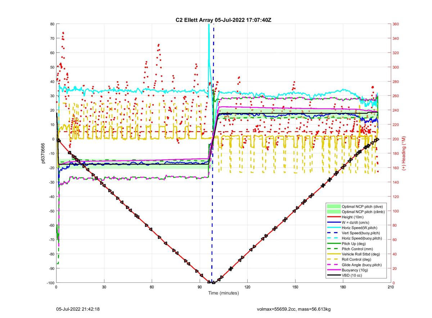Click the right heading axis tick "260"
The image size is (432, 318).
[x=396, y=96]
